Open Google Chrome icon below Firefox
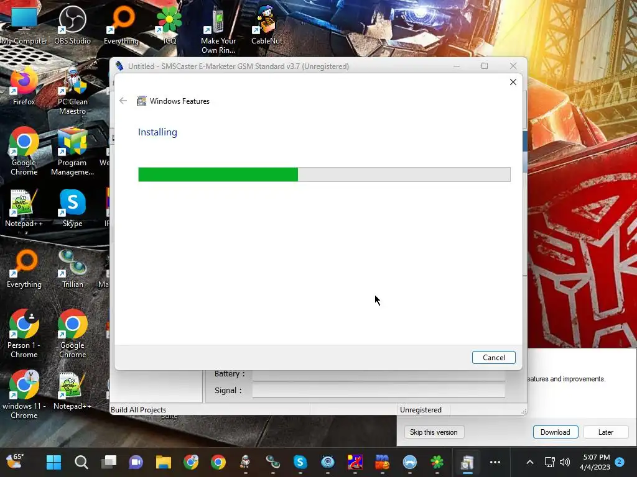637x477 pixels. click(24, 151)
